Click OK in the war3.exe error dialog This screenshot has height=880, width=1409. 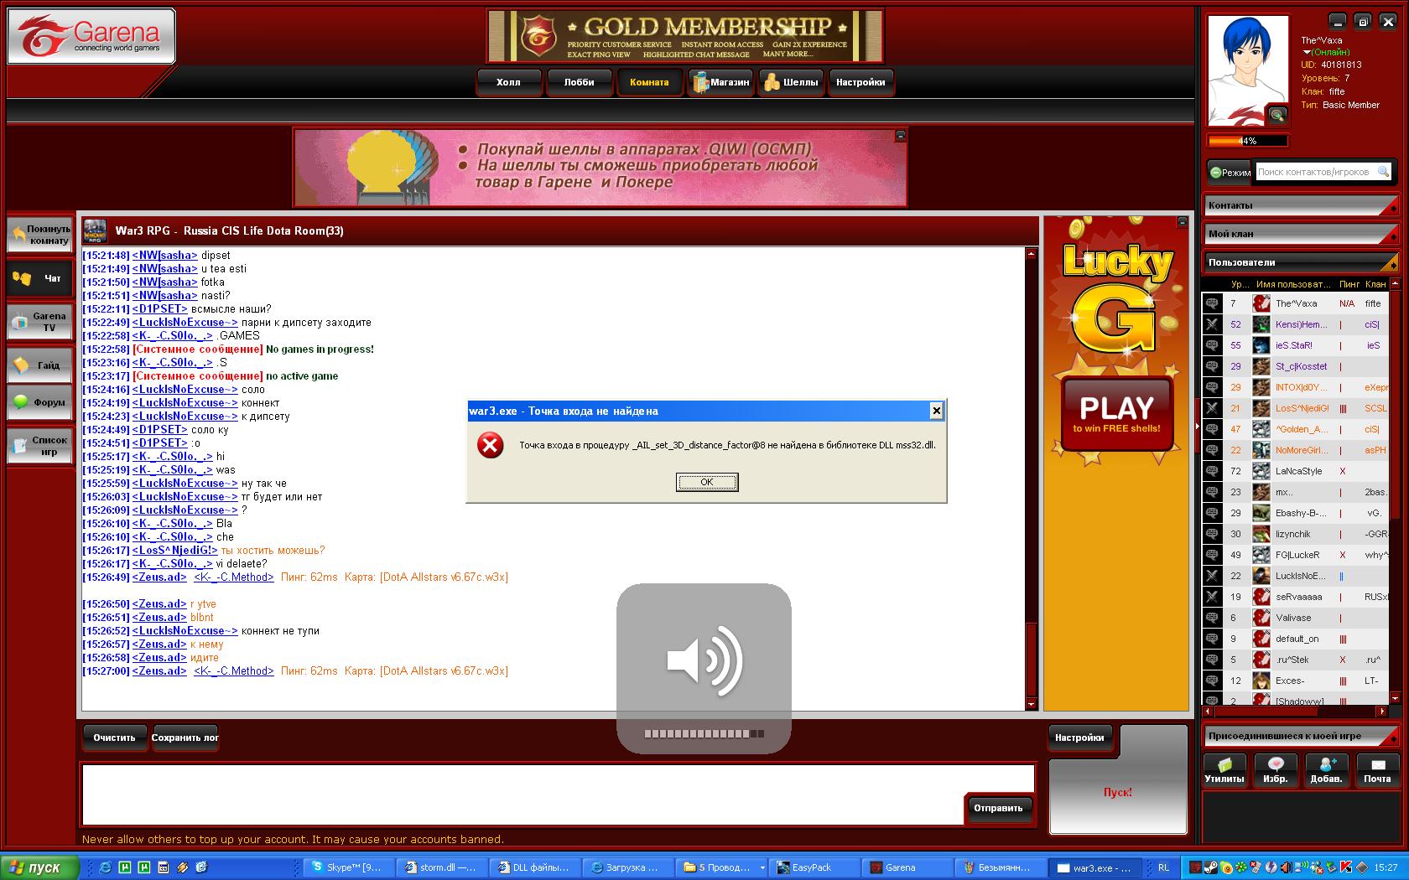(x=707, y=482)
